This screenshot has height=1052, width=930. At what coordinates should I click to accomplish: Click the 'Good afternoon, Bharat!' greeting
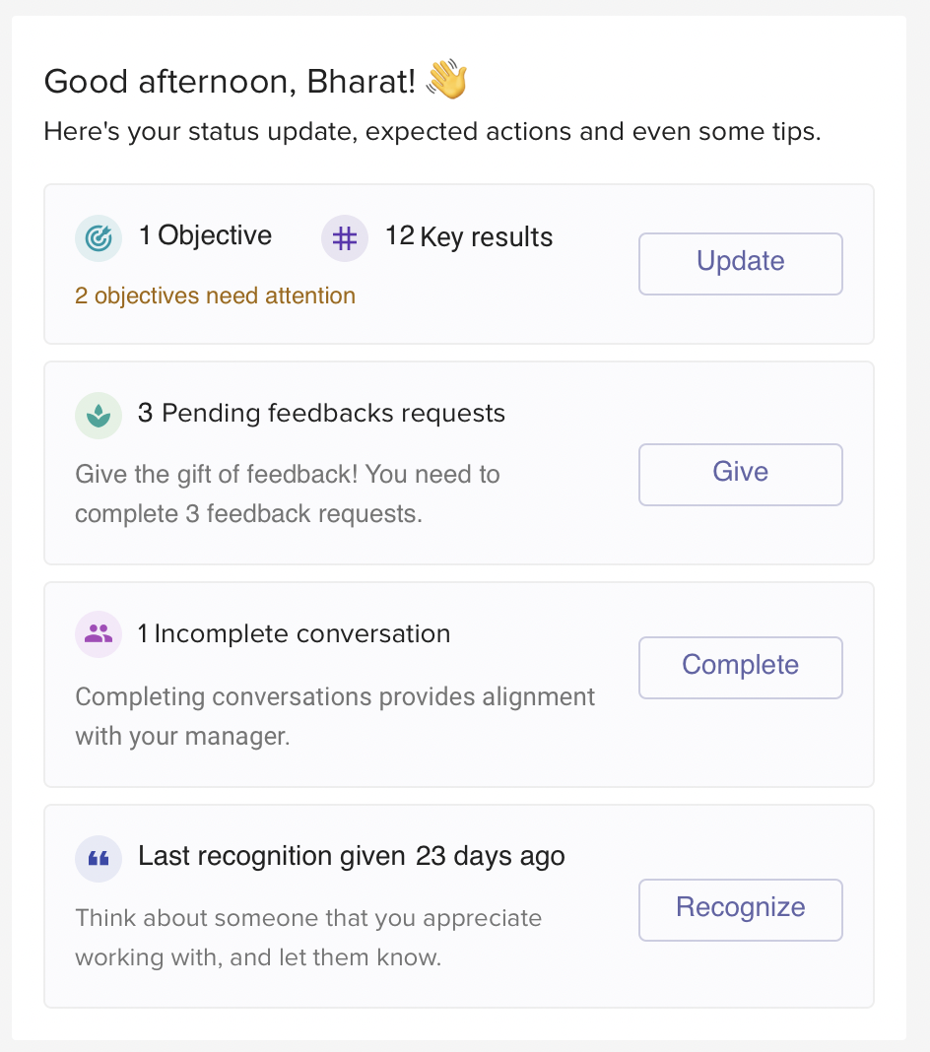[x=231, y=82]
